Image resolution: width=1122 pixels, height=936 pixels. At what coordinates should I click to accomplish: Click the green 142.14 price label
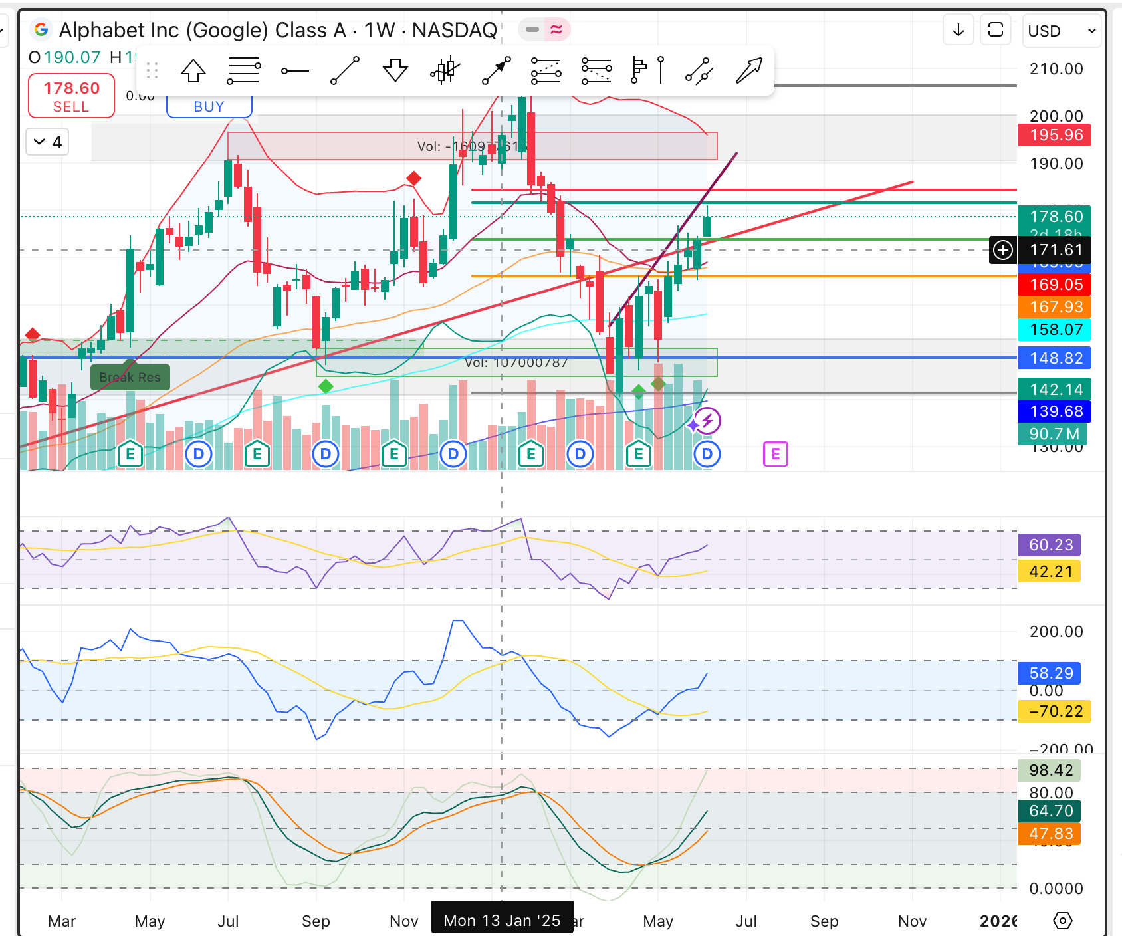(x=1055, y=390)
